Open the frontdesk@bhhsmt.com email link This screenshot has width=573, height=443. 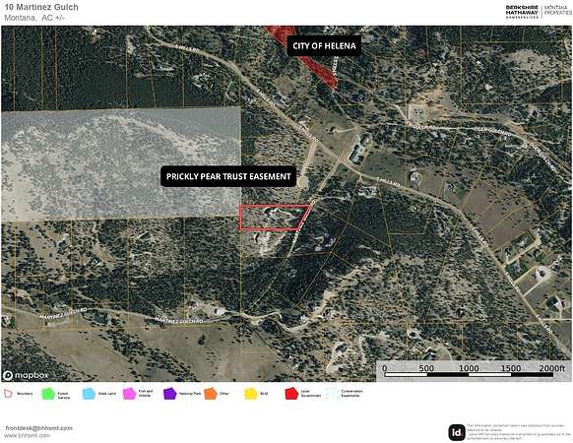(x=38, y=428)
